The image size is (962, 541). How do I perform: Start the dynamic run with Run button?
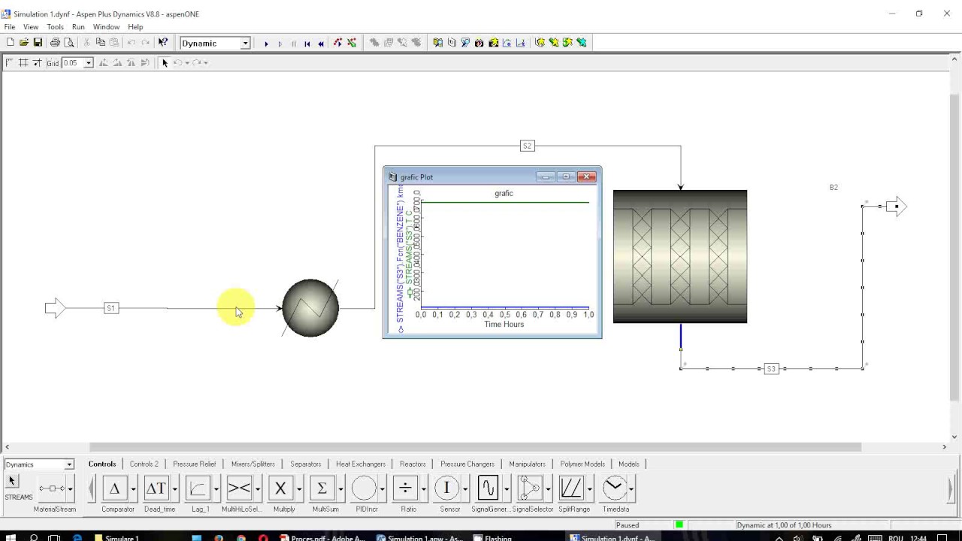(x=266, y=44)
